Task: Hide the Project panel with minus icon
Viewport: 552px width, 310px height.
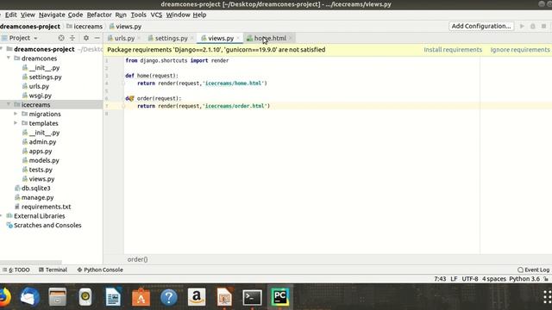Action: pos(97,38)
